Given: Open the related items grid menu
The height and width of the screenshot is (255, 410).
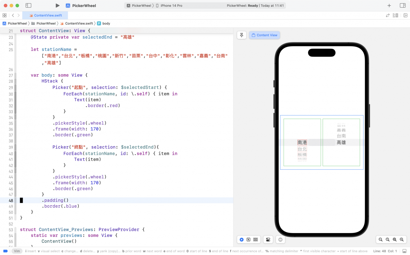Looking at the screenshot, I should (x=4, y=15).
